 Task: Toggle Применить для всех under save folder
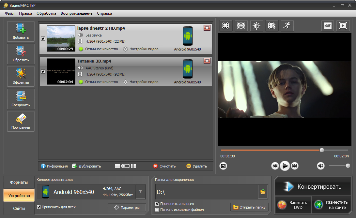[x=157, y=204]
